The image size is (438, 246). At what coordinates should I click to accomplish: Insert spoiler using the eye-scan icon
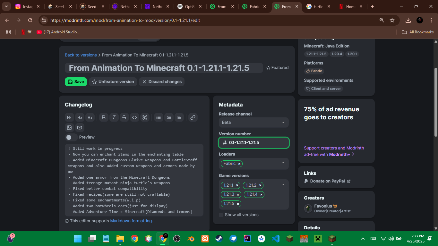(x=145, y=117)
